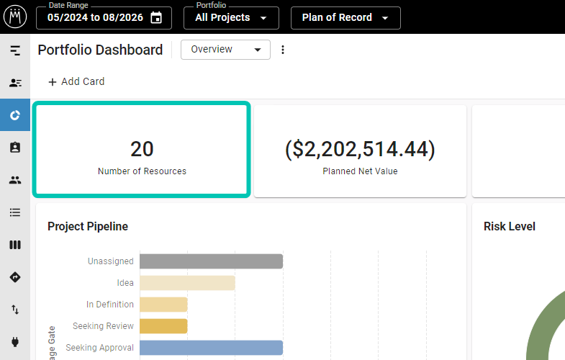This screenshot has height=360, width=565.
Task: Open the resource list sidebar icon
Action: point(15,83)
